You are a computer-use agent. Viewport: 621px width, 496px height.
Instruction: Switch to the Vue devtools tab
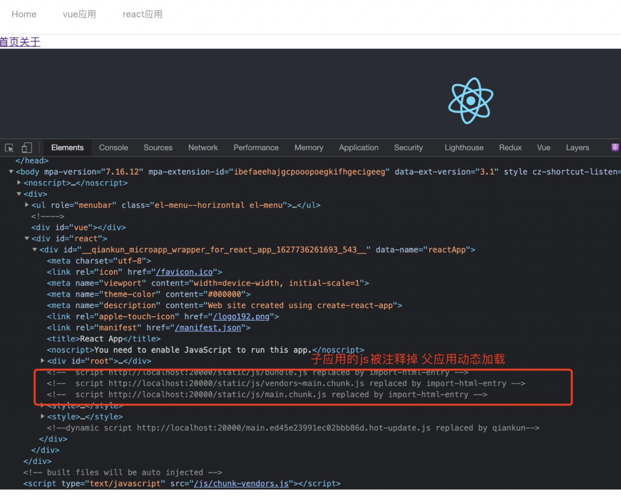pyautogui.click(x=543, y=148)
